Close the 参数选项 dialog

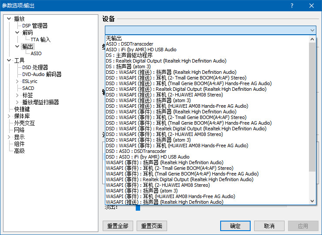311,6
